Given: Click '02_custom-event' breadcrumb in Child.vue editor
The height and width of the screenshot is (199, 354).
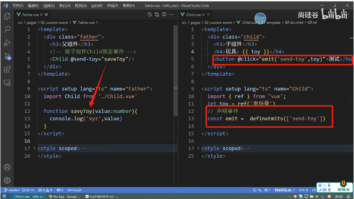Looking at the screenshot, I should [x=218, y=22].
